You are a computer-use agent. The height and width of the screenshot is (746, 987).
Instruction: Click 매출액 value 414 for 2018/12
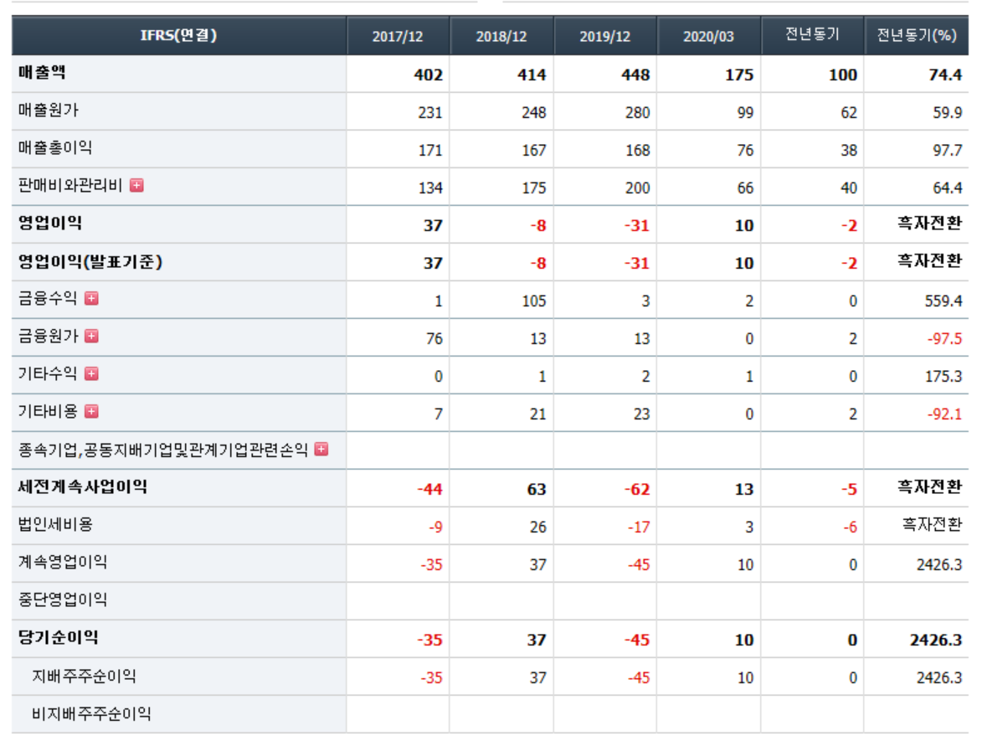point(532,75)
